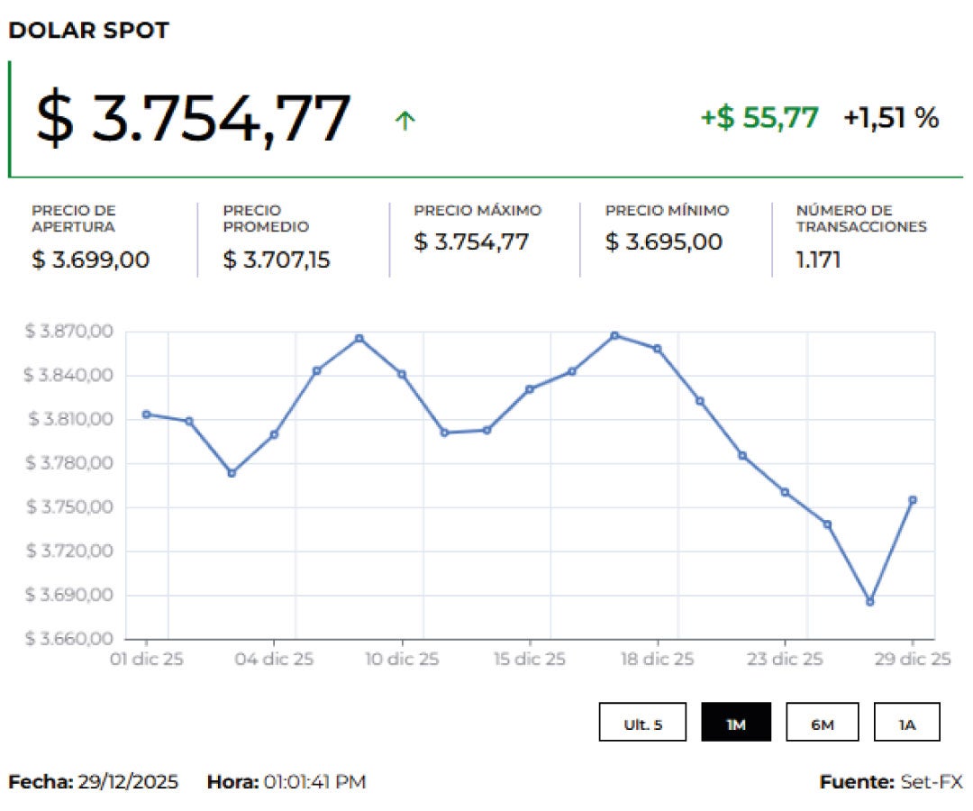
Task: Switch to the 1M chart range
Action: pyautogui.click(x=736, y=722)
